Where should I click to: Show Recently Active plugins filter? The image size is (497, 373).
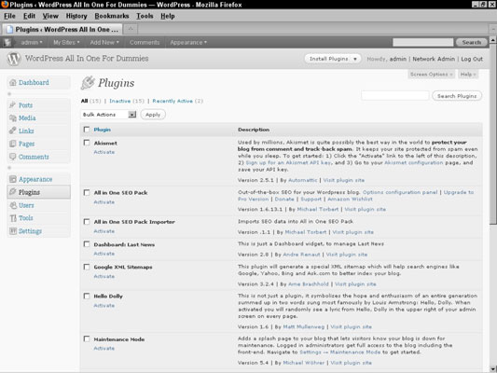[x=173, y=101]
